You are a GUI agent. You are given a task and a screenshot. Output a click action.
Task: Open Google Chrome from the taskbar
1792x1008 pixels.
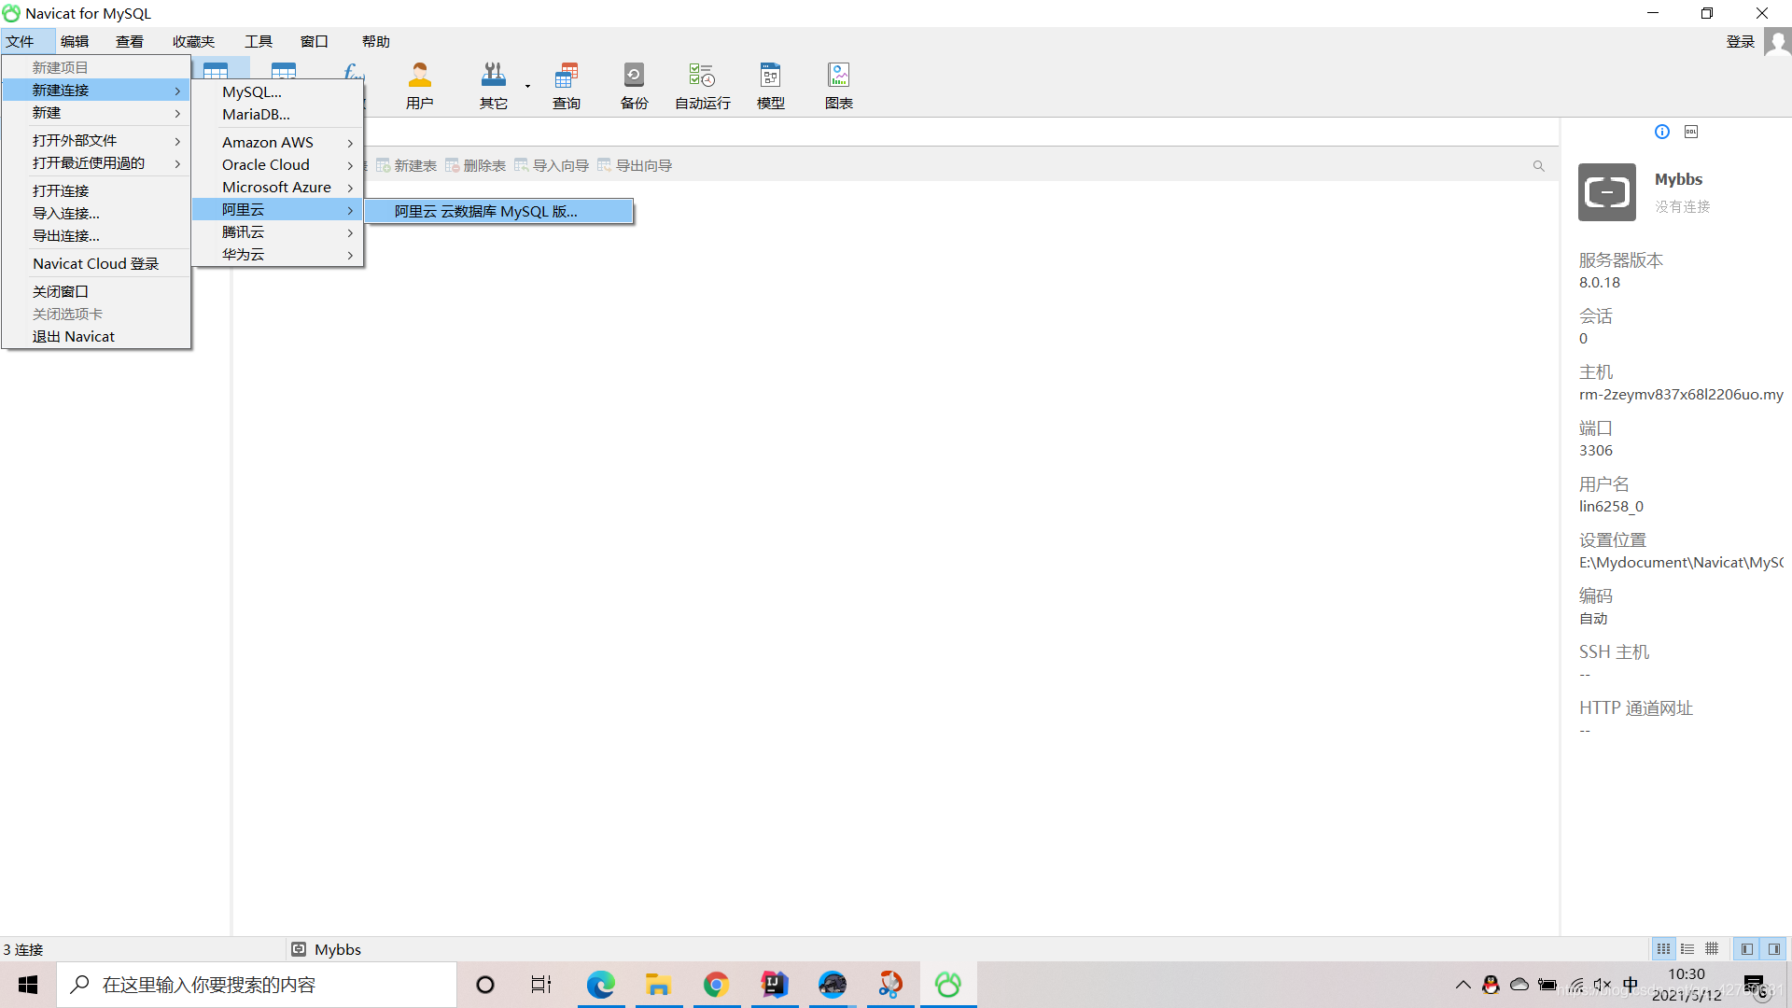coord(716,985)
